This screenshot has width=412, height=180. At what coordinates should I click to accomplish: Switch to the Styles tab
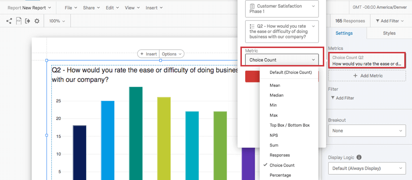[x=389, y=33]
